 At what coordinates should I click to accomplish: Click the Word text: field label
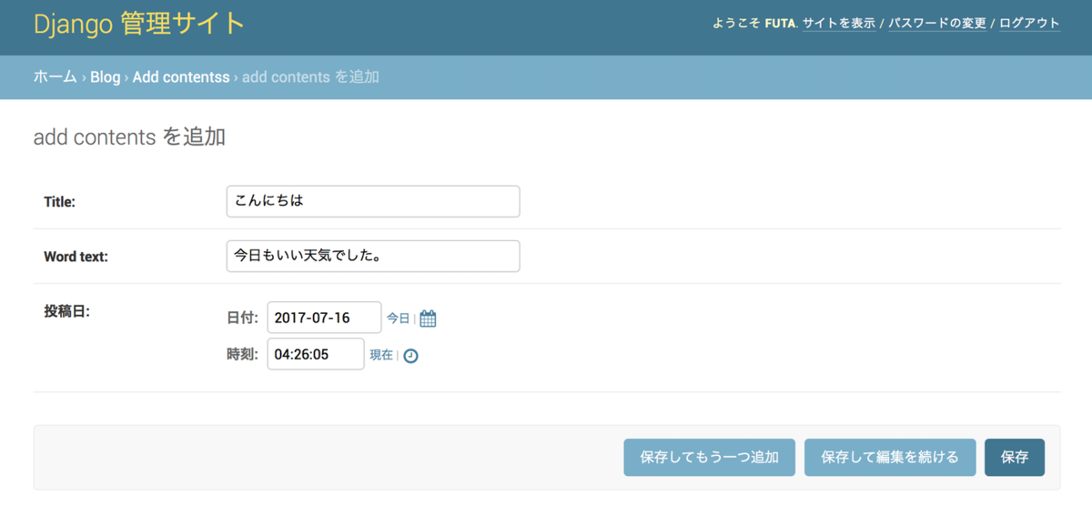point(76,257)
